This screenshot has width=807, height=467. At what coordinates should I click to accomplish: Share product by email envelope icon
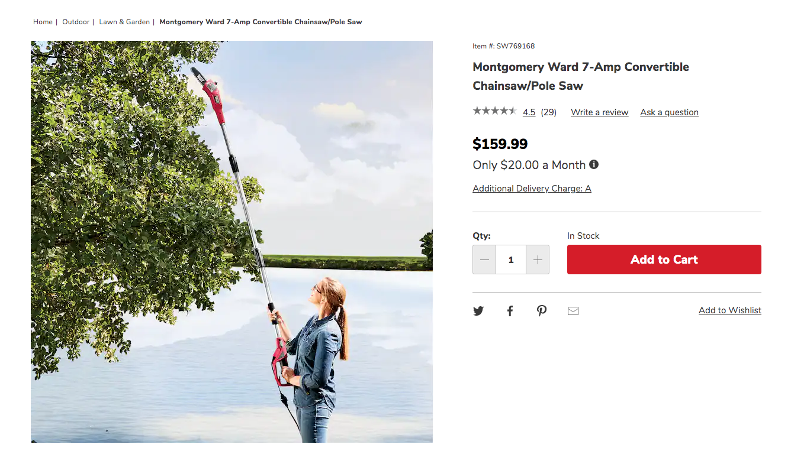tap(573, 311)
